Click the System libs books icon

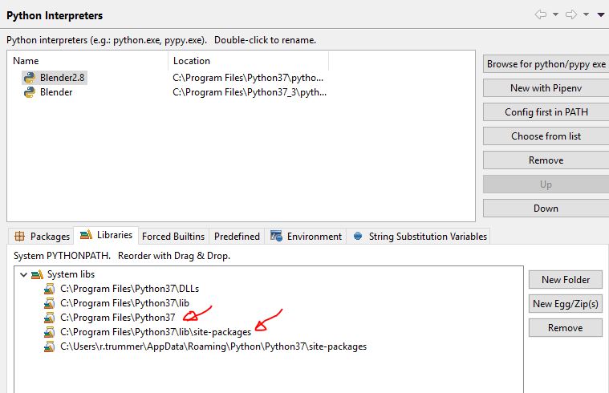click(37, 274)
